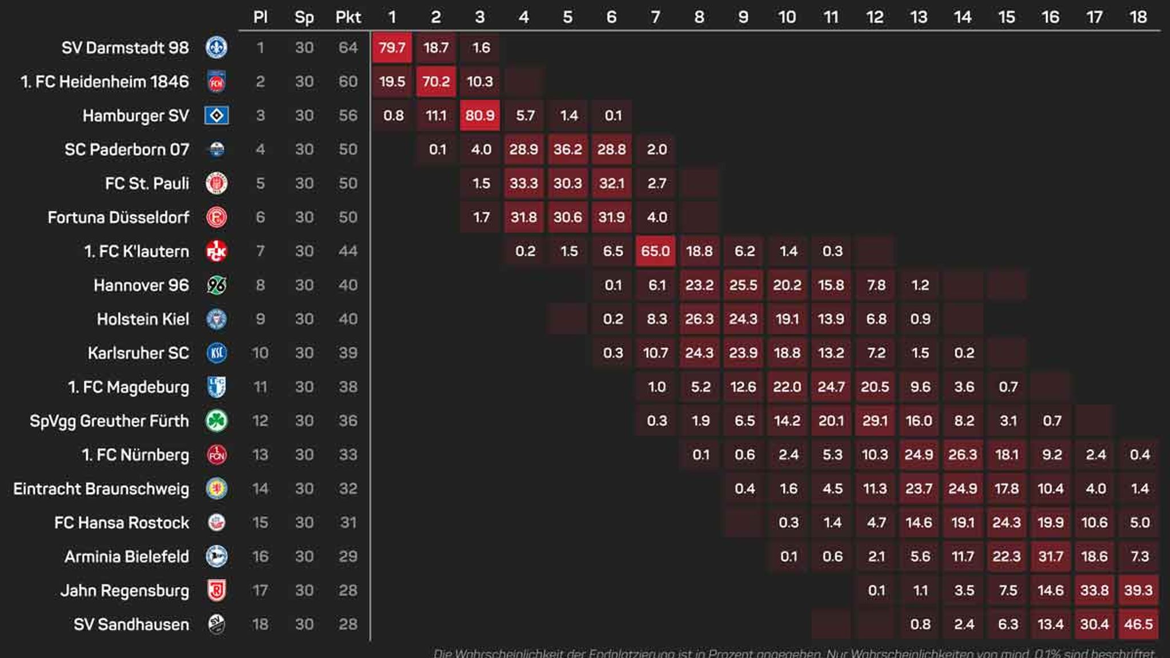
Task: Click the Hamburger SV diamond logo
Action: tap(217, 115)
